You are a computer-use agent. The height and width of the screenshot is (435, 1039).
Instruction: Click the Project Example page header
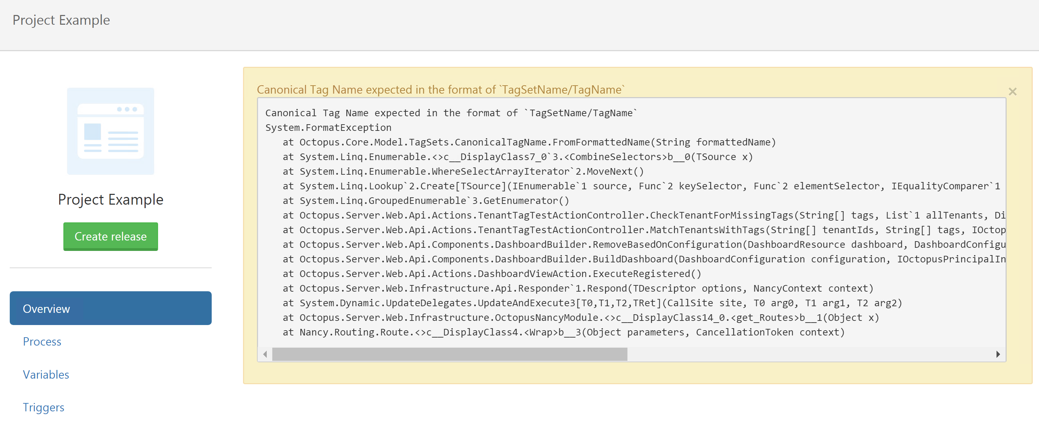tap(61, 20)
